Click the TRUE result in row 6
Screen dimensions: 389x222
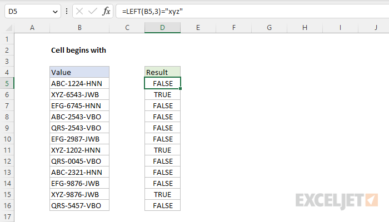162,94
